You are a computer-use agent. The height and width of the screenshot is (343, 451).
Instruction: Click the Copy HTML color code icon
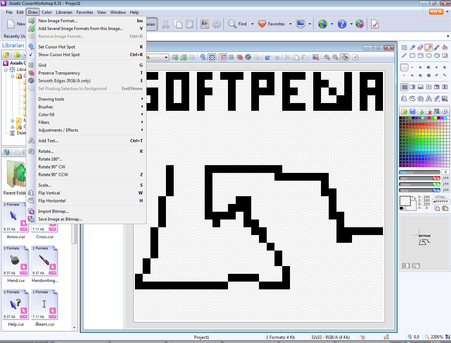(437, 208)
